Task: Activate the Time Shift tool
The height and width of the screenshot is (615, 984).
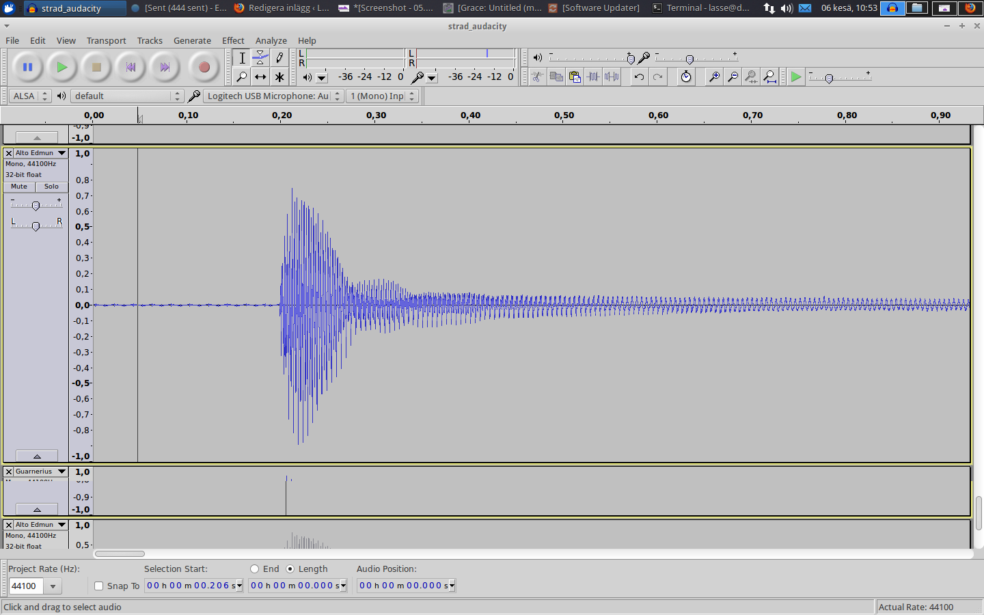Action: 260,77
